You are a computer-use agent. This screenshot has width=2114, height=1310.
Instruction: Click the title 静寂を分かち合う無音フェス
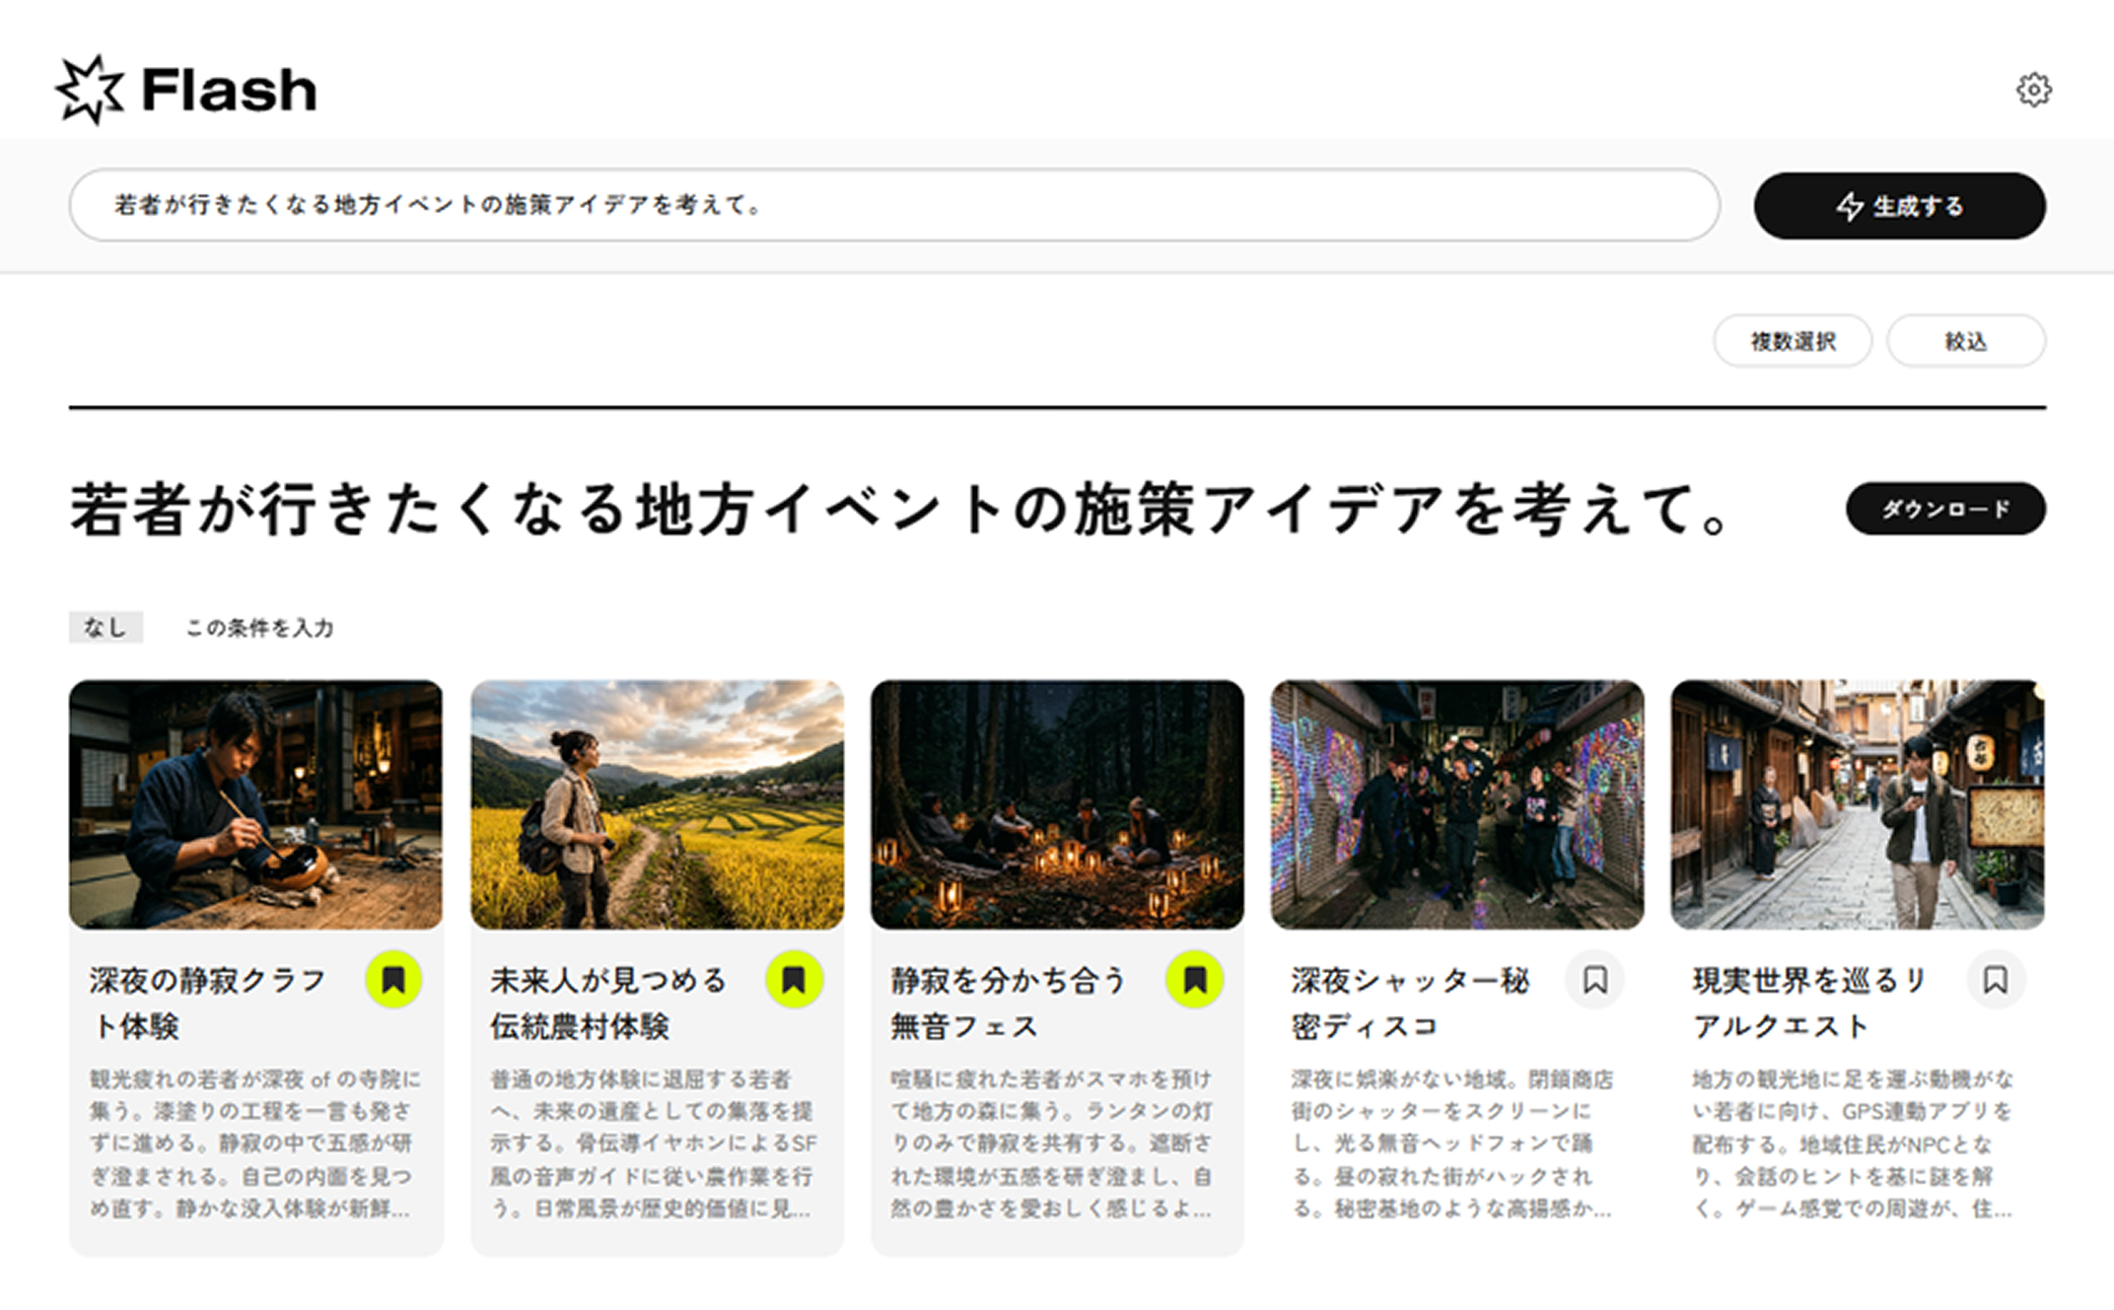coord(1010,1003)
